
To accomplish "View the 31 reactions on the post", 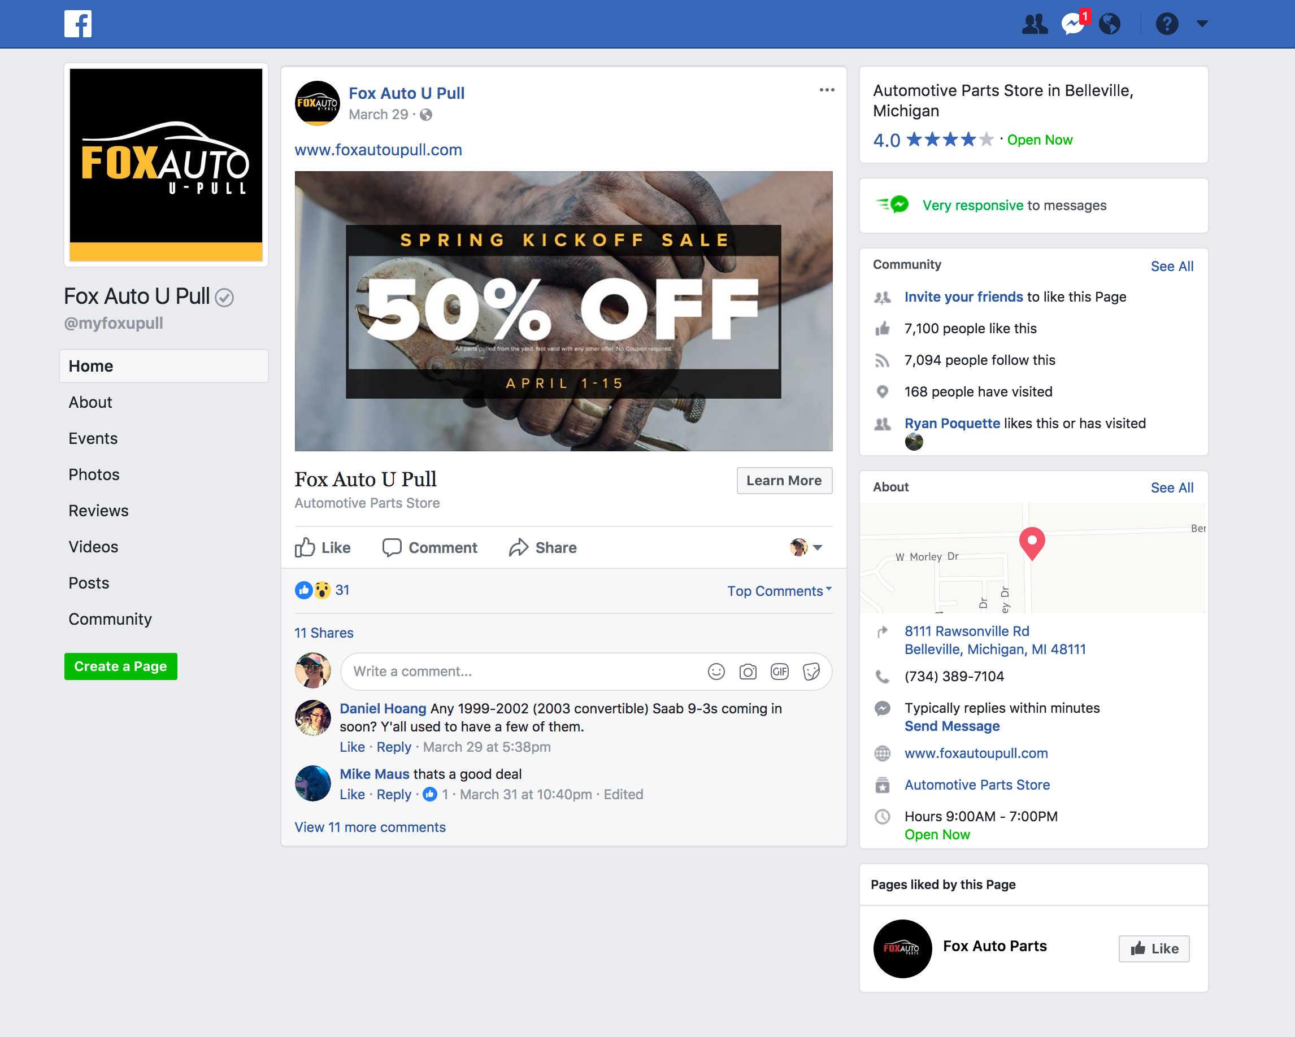I will point(342,590).
